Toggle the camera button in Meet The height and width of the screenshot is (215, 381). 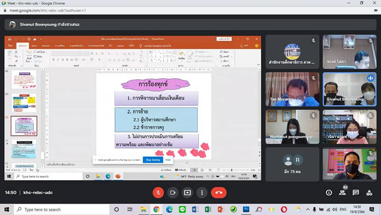tap(173, 193)
